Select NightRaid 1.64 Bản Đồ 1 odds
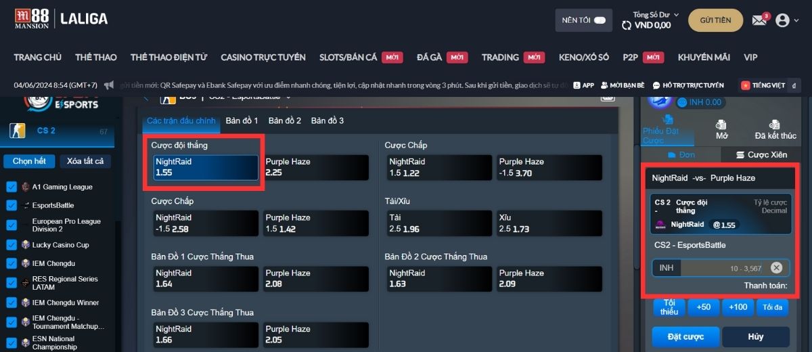Viewport: 812px width, 352px height. [206, 279]
